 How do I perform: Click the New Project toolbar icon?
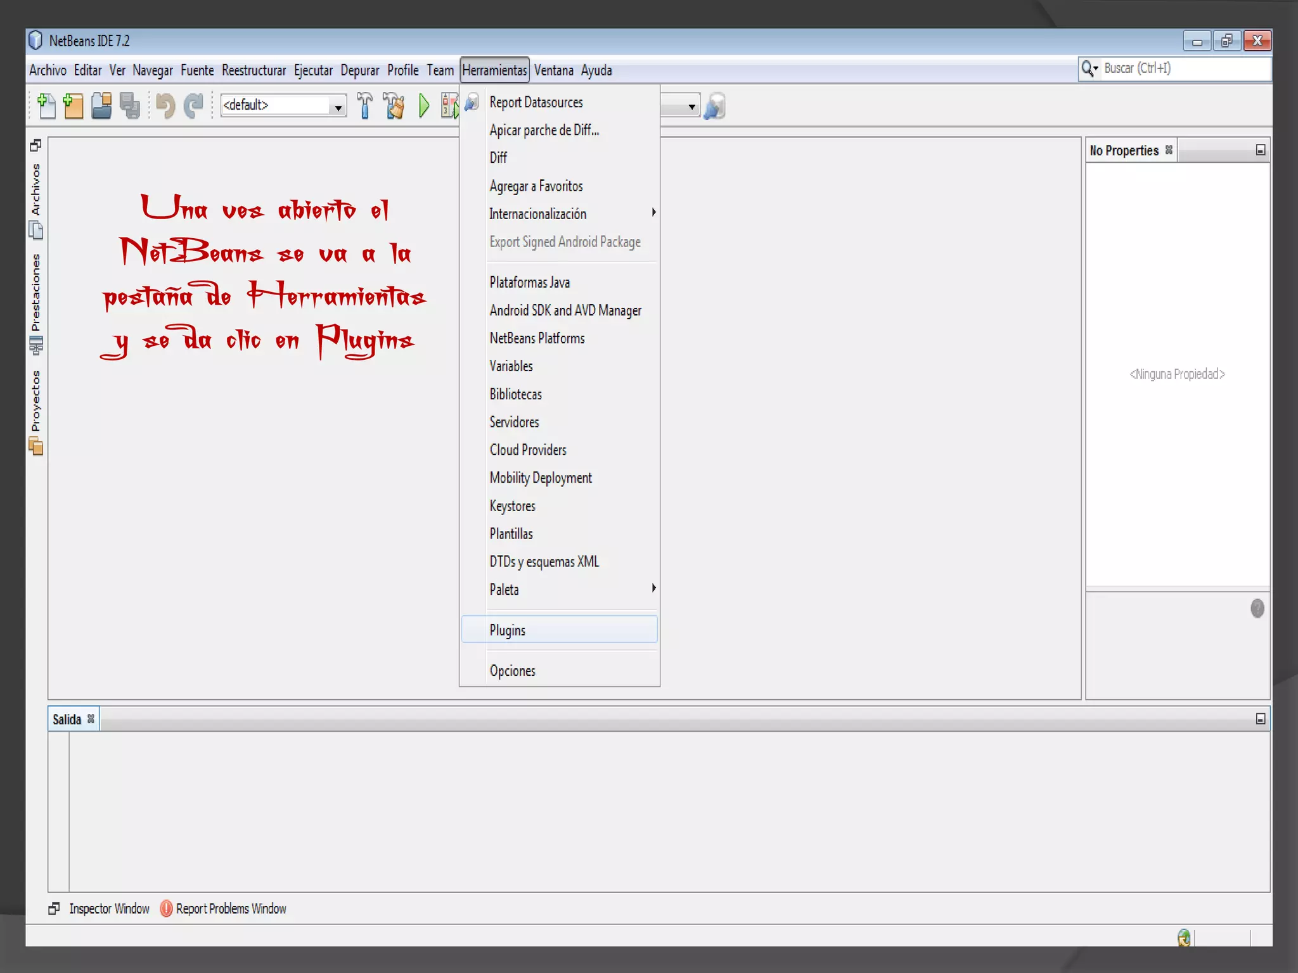click(73, 106)
